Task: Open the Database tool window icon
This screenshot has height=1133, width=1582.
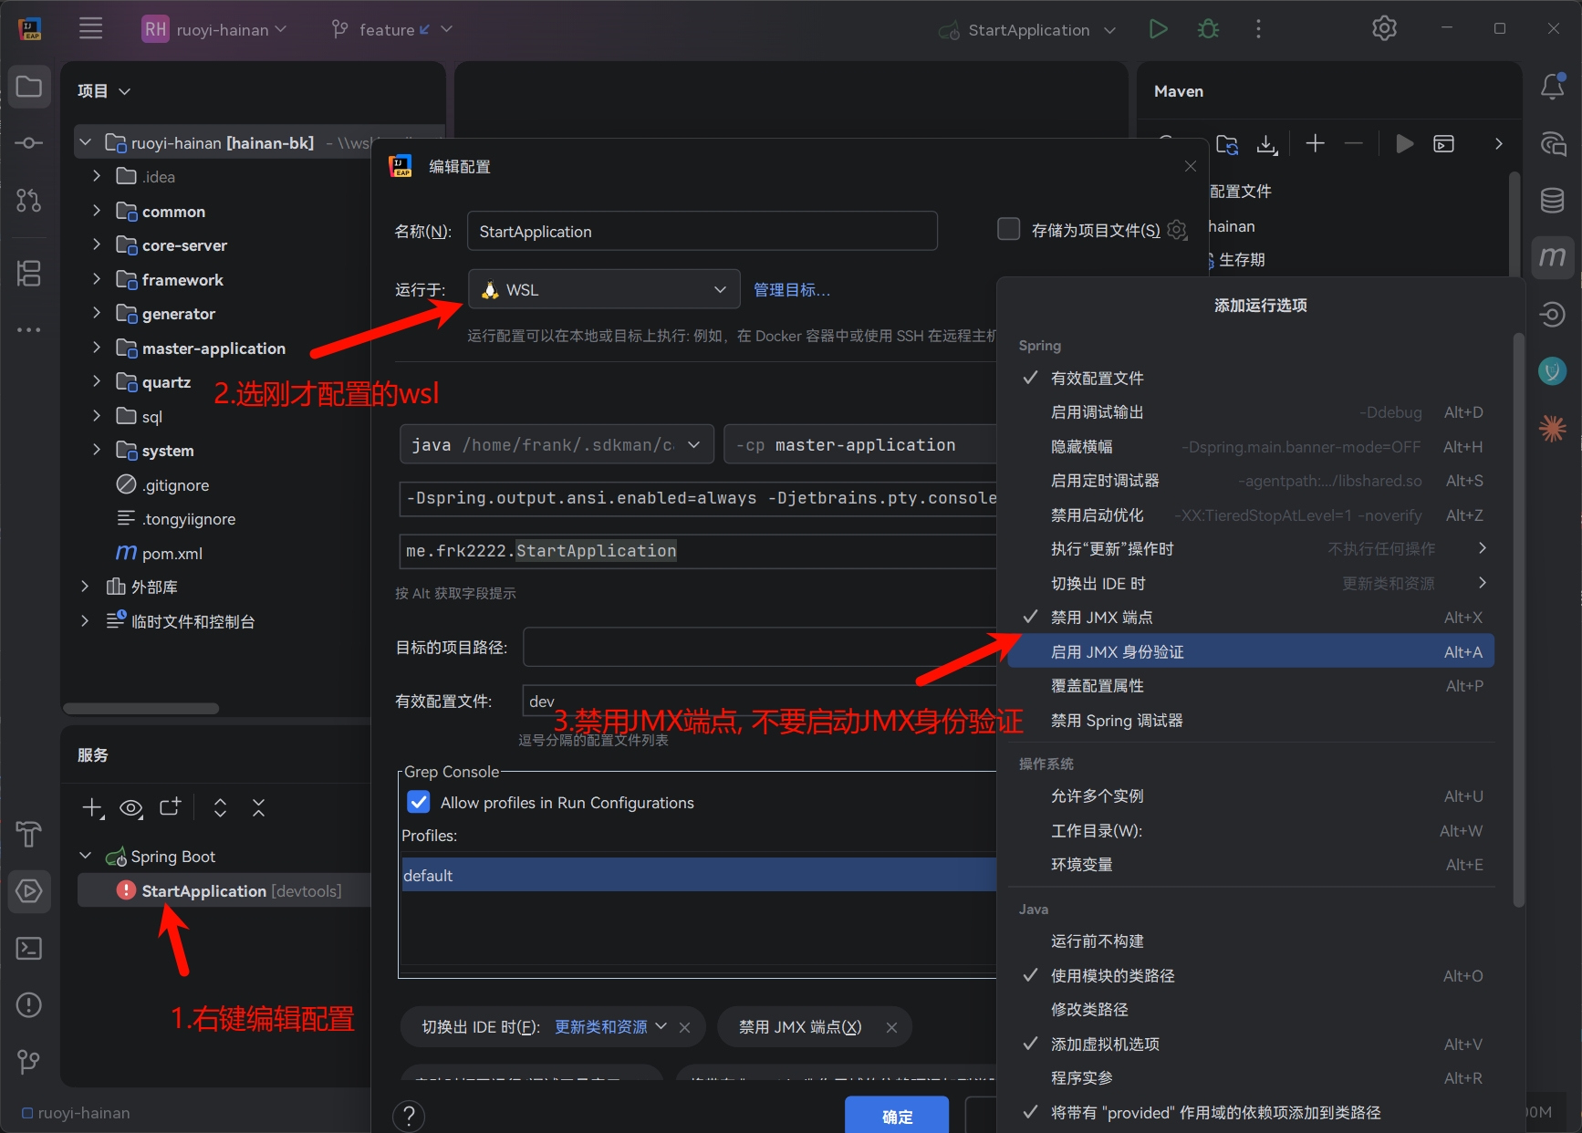Action: point(1553,201)
